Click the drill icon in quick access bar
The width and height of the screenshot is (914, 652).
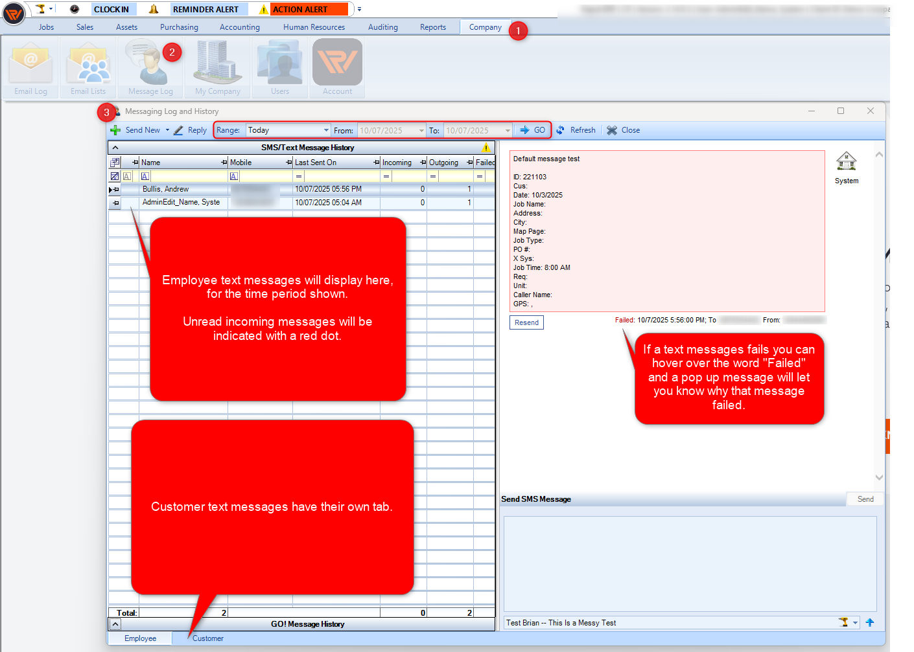(40, 9)
